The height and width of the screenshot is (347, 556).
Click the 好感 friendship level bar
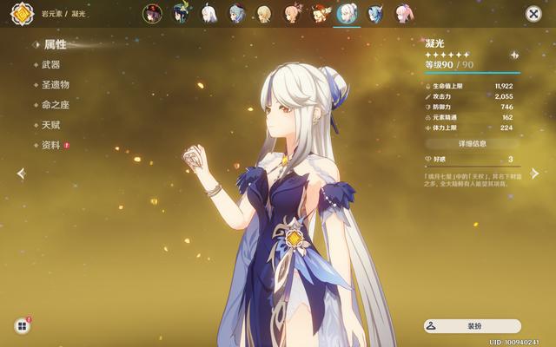pos(472,160)
